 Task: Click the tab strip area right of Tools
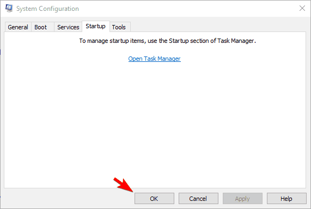coord(218,27)
